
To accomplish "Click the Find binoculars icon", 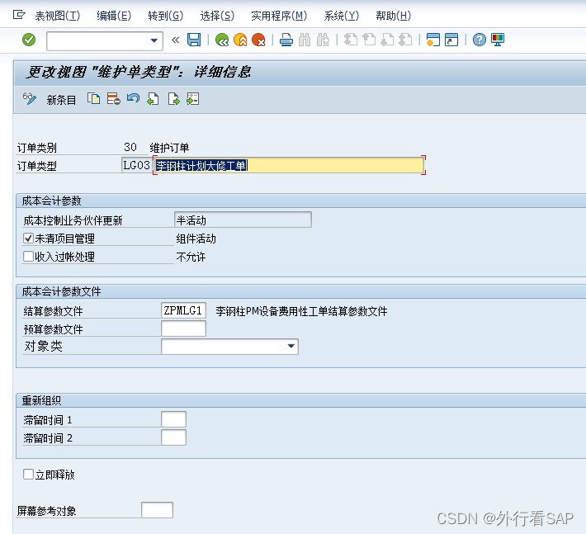I will tap(305, 40).
